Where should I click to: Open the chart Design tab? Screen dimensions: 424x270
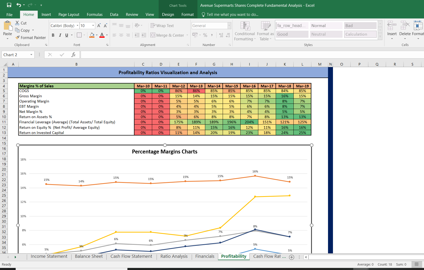(x=168, y=15)
